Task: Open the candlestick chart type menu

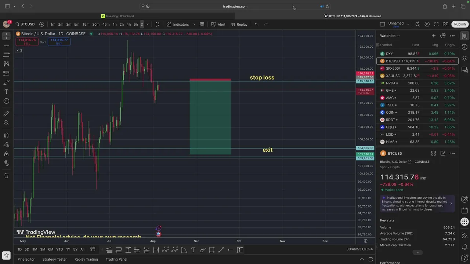Action: tap(158, 24)
